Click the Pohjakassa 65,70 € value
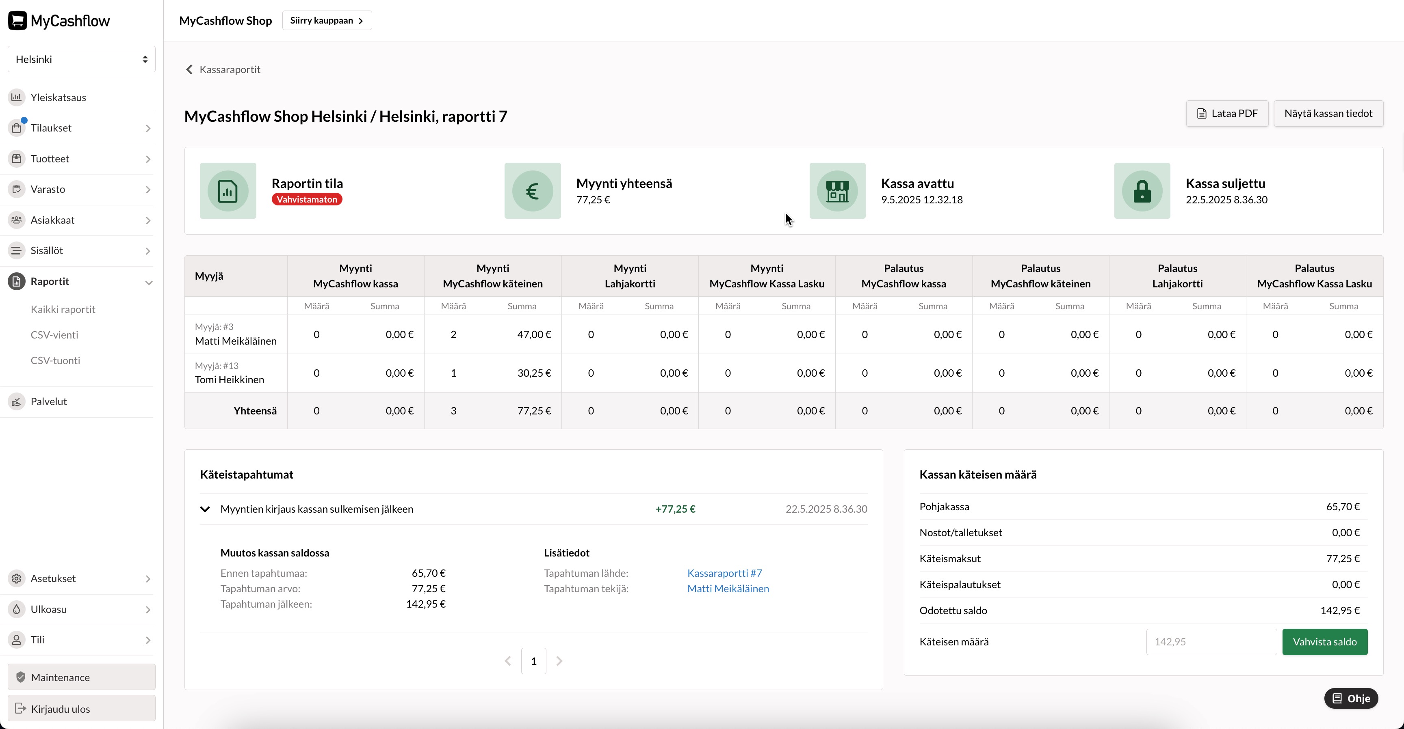This screenshot has height=729, width=1404. coord(1342,507)
